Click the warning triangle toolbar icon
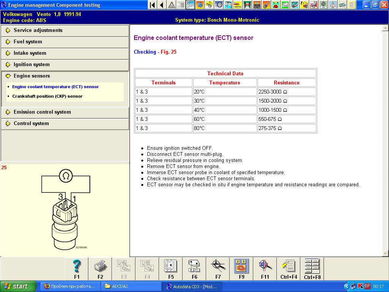Image resolution: width=389 pixels, height=292 pixels. (172, 5)
